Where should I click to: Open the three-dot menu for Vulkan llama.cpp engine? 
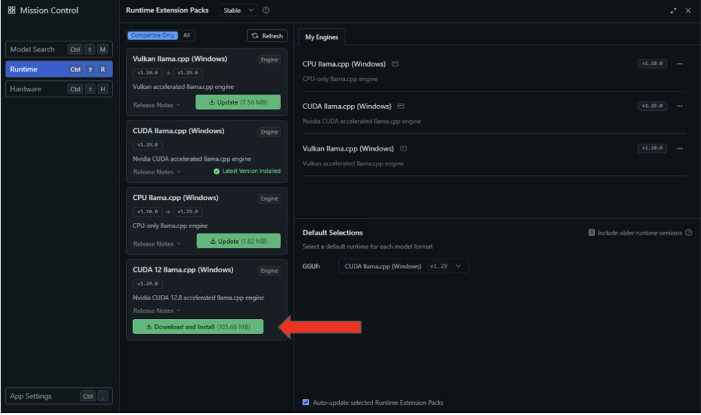pos(680,148)
